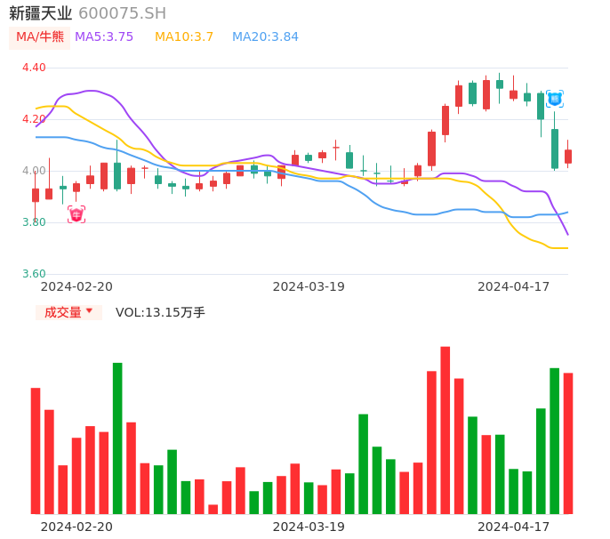Click the 600075.SH stock code
610x539 pixels.
tap(122, 13)
